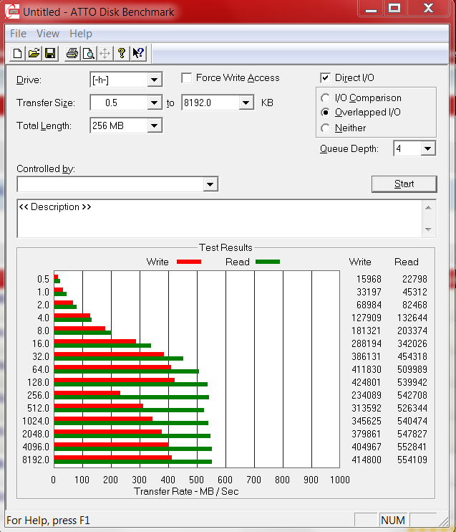Open the Controlled by dropdown
The width and height of the screenshot is (456, 532).
click(210, 185)
